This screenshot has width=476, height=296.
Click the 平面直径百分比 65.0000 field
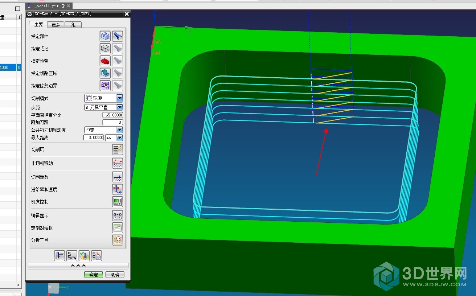coord(113,115)
